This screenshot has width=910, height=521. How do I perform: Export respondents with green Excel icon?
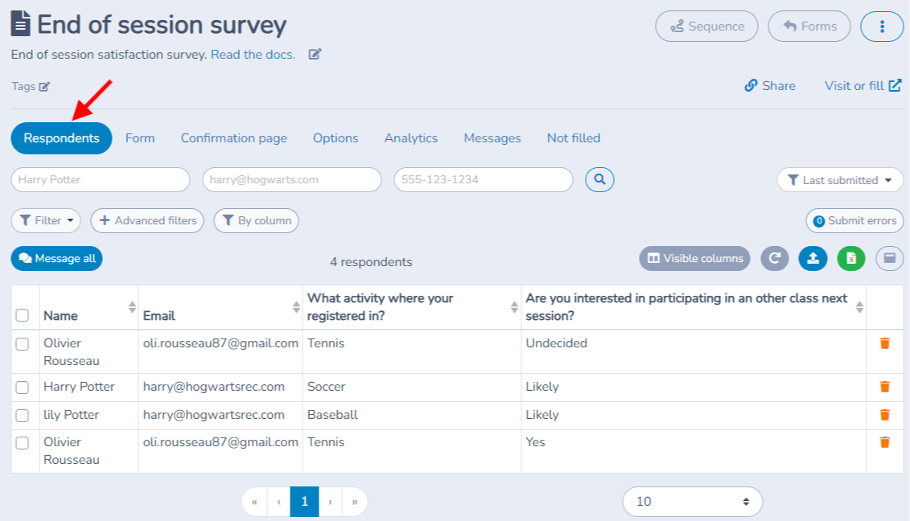(851, 259)
